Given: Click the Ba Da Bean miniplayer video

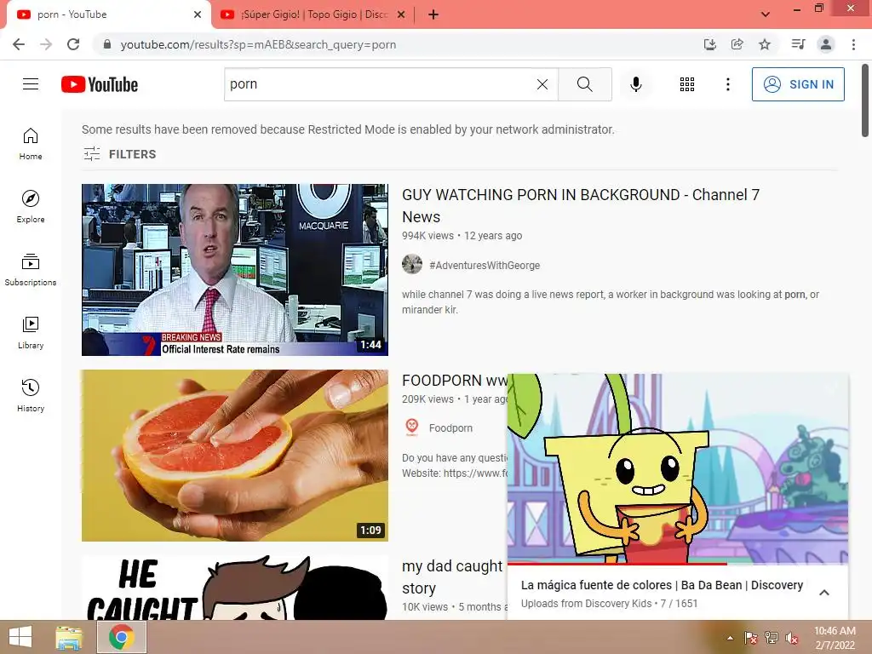Looking at the screenshot, I should 678,468.
